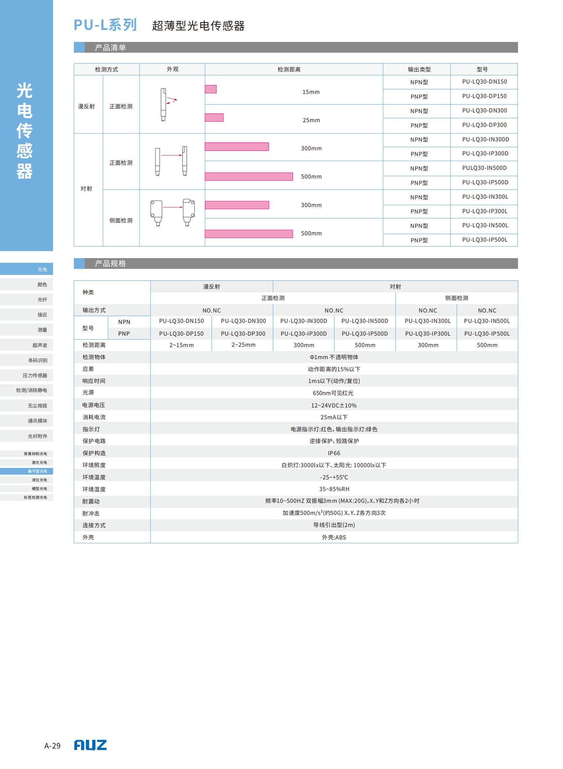Click model PU-LQ30-DP150 in the product list
The height and width of the screenshot is (769, 563).
point(484,96)
